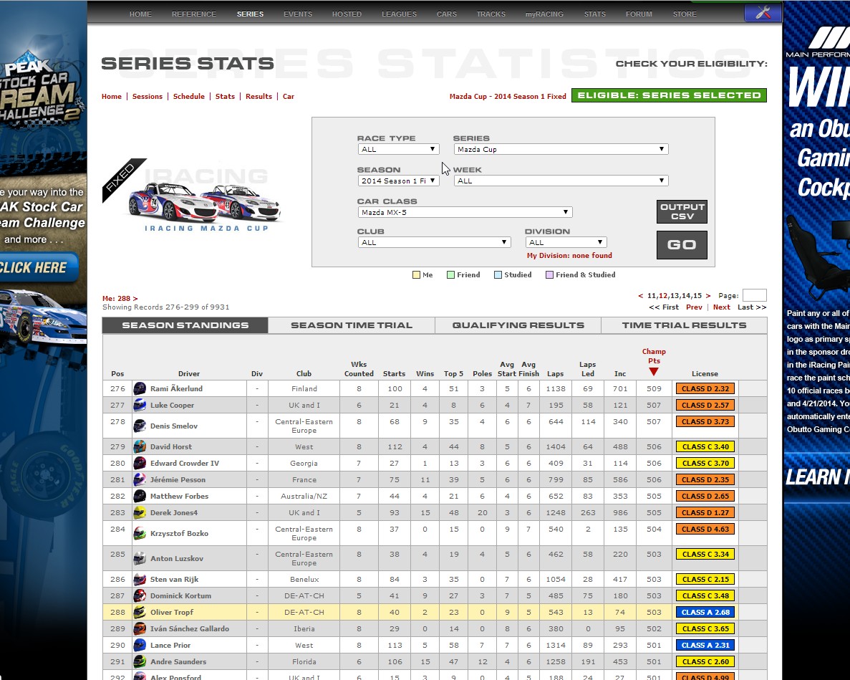850x680 pixels.
Task: Open the Week dropdown
Action: (x=561, y=181)
